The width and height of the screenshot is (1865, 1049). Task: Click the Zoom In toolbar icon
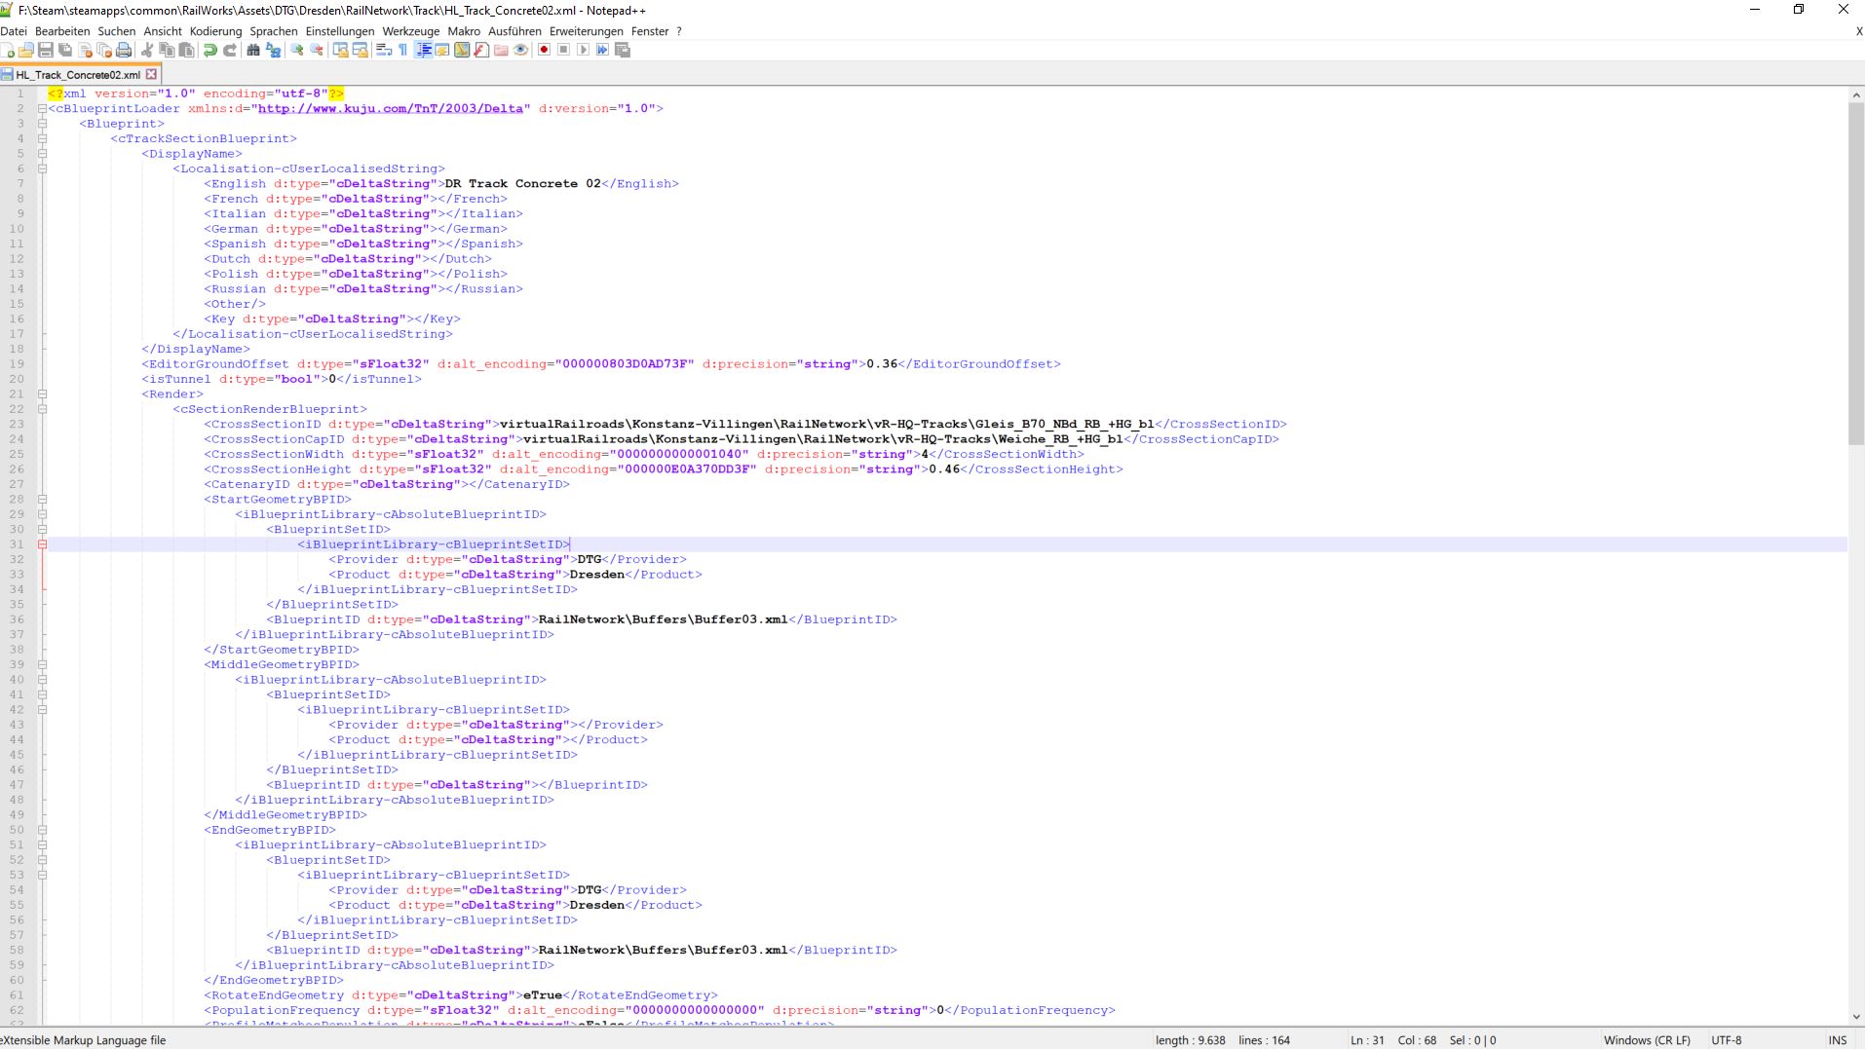297,50
